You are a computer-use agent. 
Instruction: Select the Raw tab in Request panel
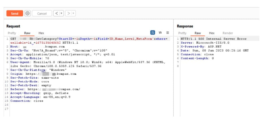(27, 33)
